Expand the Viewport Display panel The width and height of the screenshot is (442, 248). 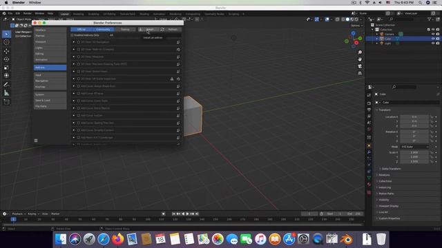tap(388, 206)
